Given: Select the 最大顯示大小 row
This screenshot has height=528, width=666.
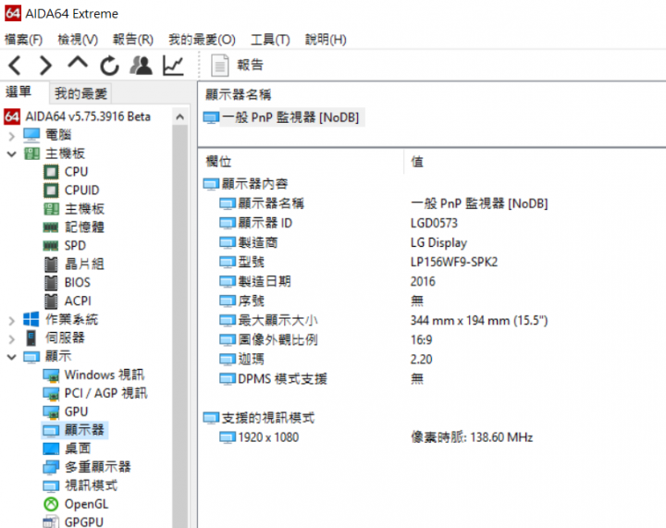Looking at the screenshot, I should pyautogui.click(x=268, y=320).
